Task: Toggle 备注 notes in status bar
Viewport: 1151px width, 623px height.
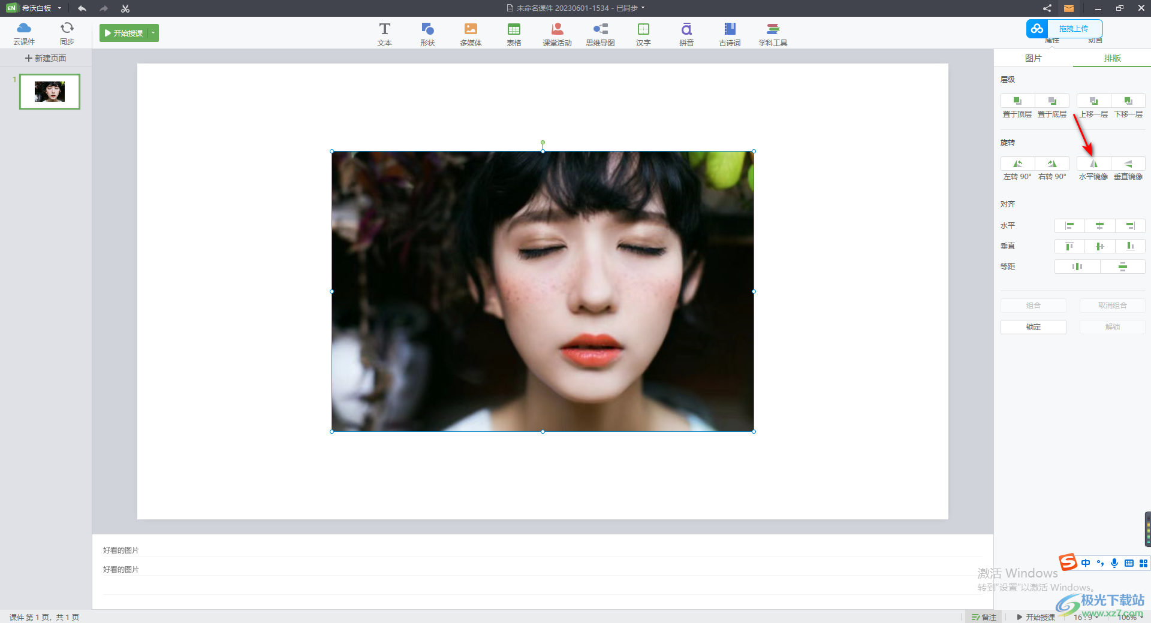Action: pos(984,618)
